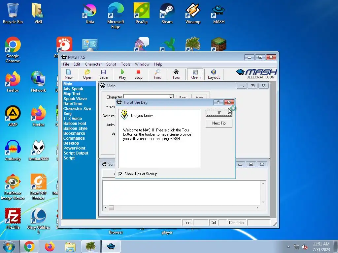Close the Tip of the Day dialog
The height and width of the screenshot is (253, 338).
229,102
